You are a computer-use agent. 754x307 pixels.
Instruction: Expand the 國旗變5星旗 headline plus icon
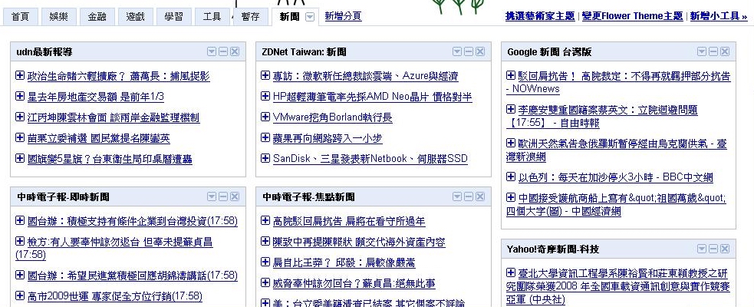click(x=20, y=158)
